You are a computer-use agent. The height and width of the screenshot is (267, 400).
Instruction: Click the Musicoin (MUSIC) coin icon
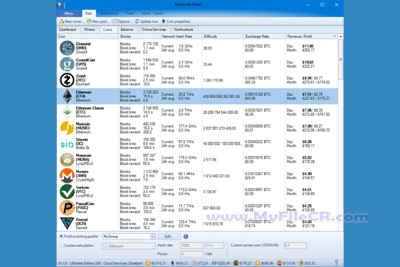click(x=67, y=128)
